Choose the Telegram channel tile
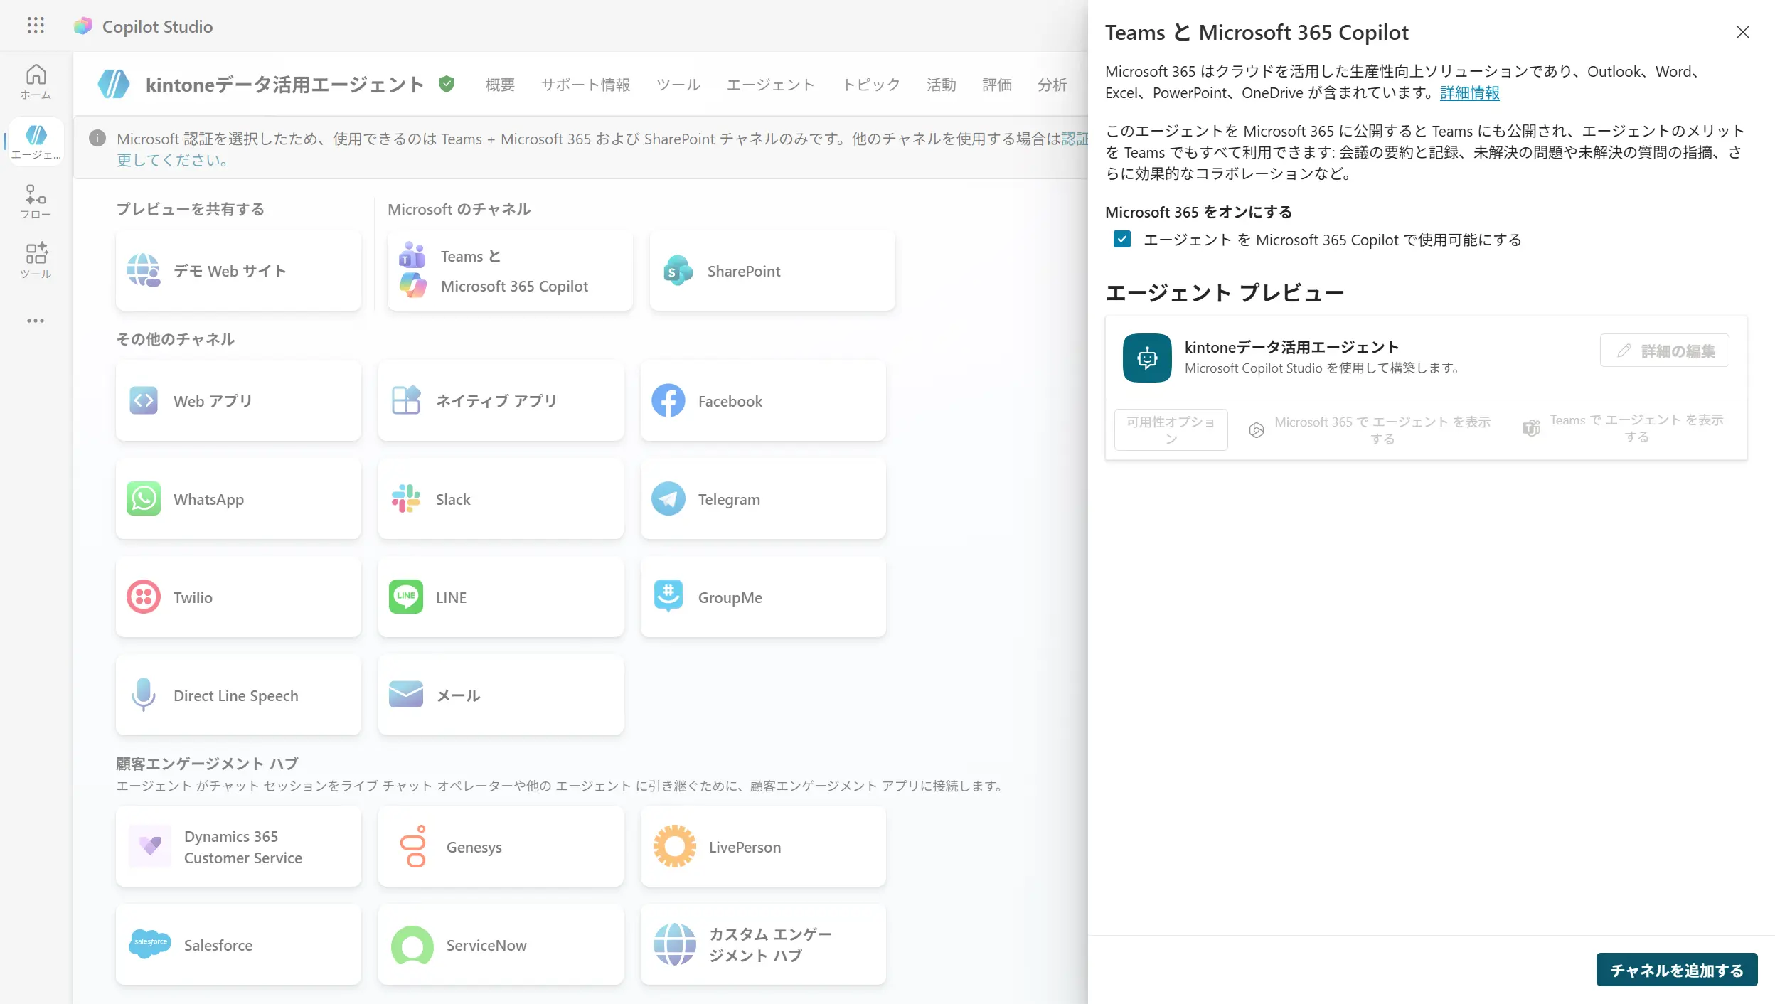The width and height of the screenshot is (1775, 1004). point(763,499)
